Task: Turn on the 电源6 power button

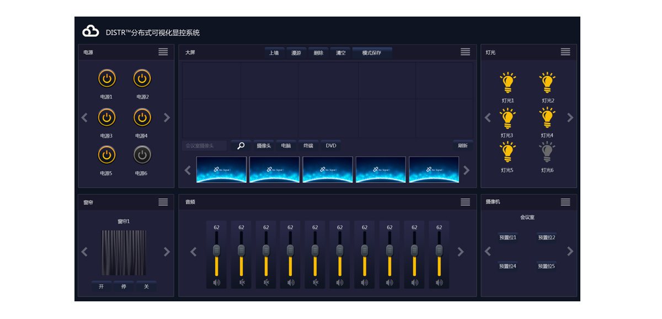Action: (x=142, y=155)
